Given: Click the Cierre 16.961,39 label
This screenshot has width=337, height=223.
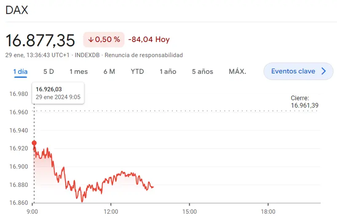Looking at the screenshot, I should 305,101.
